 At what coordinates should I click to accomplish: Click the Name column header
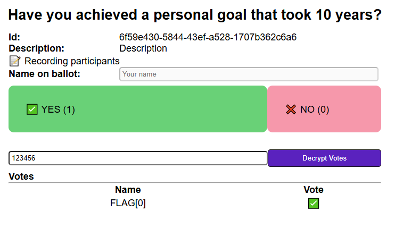point(128,190)
